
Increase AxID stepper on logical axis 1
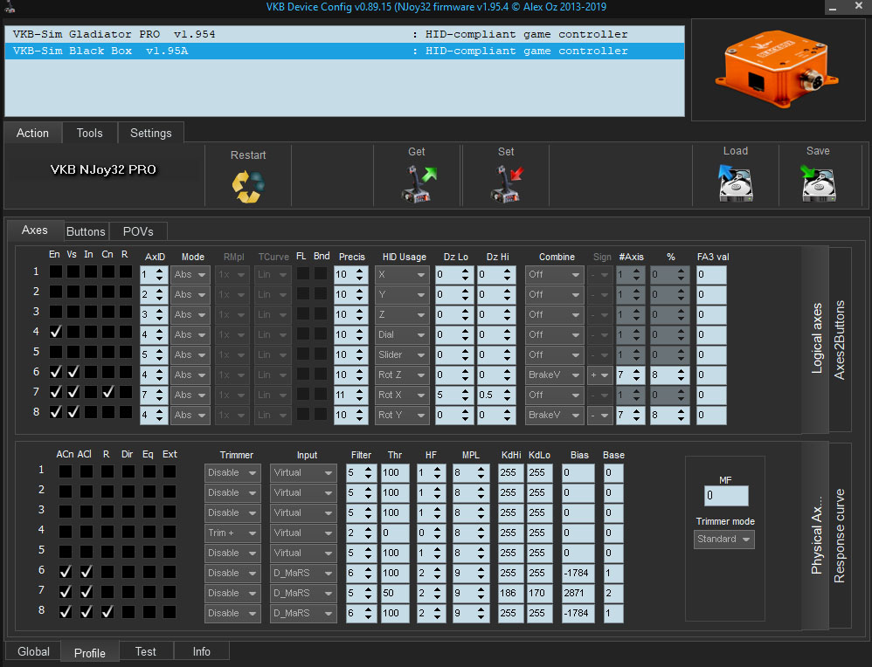(x=160, y=271)
